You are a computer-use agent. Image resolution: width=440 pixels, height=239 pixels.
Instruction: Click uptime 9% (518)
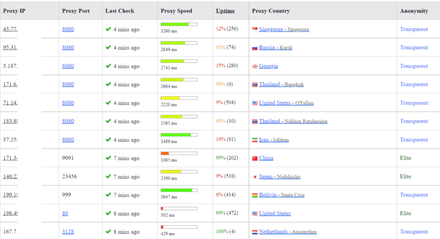tap(226, 176)
